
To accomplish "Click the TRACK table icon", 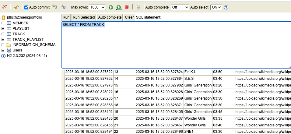I will pos(9,34).
